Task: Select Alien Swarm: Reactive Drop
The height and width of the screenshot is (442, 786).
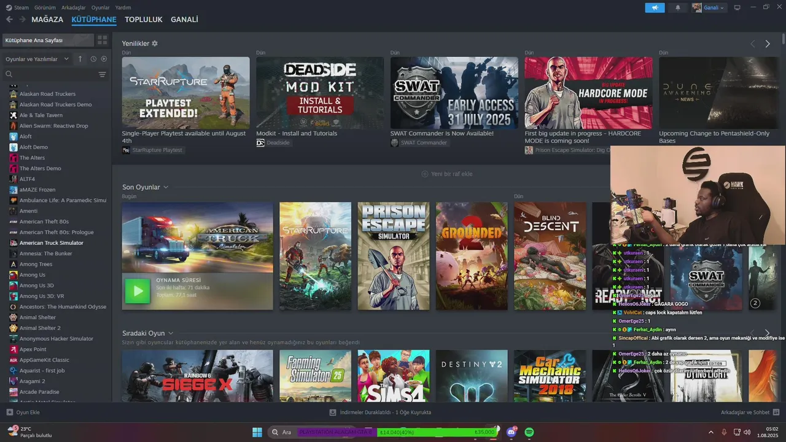Action: tap(53, 126)
